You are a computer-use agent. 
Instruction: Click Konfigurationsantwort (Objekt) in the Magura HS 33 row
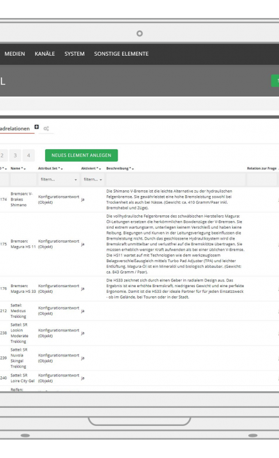[x=59, y=288]
